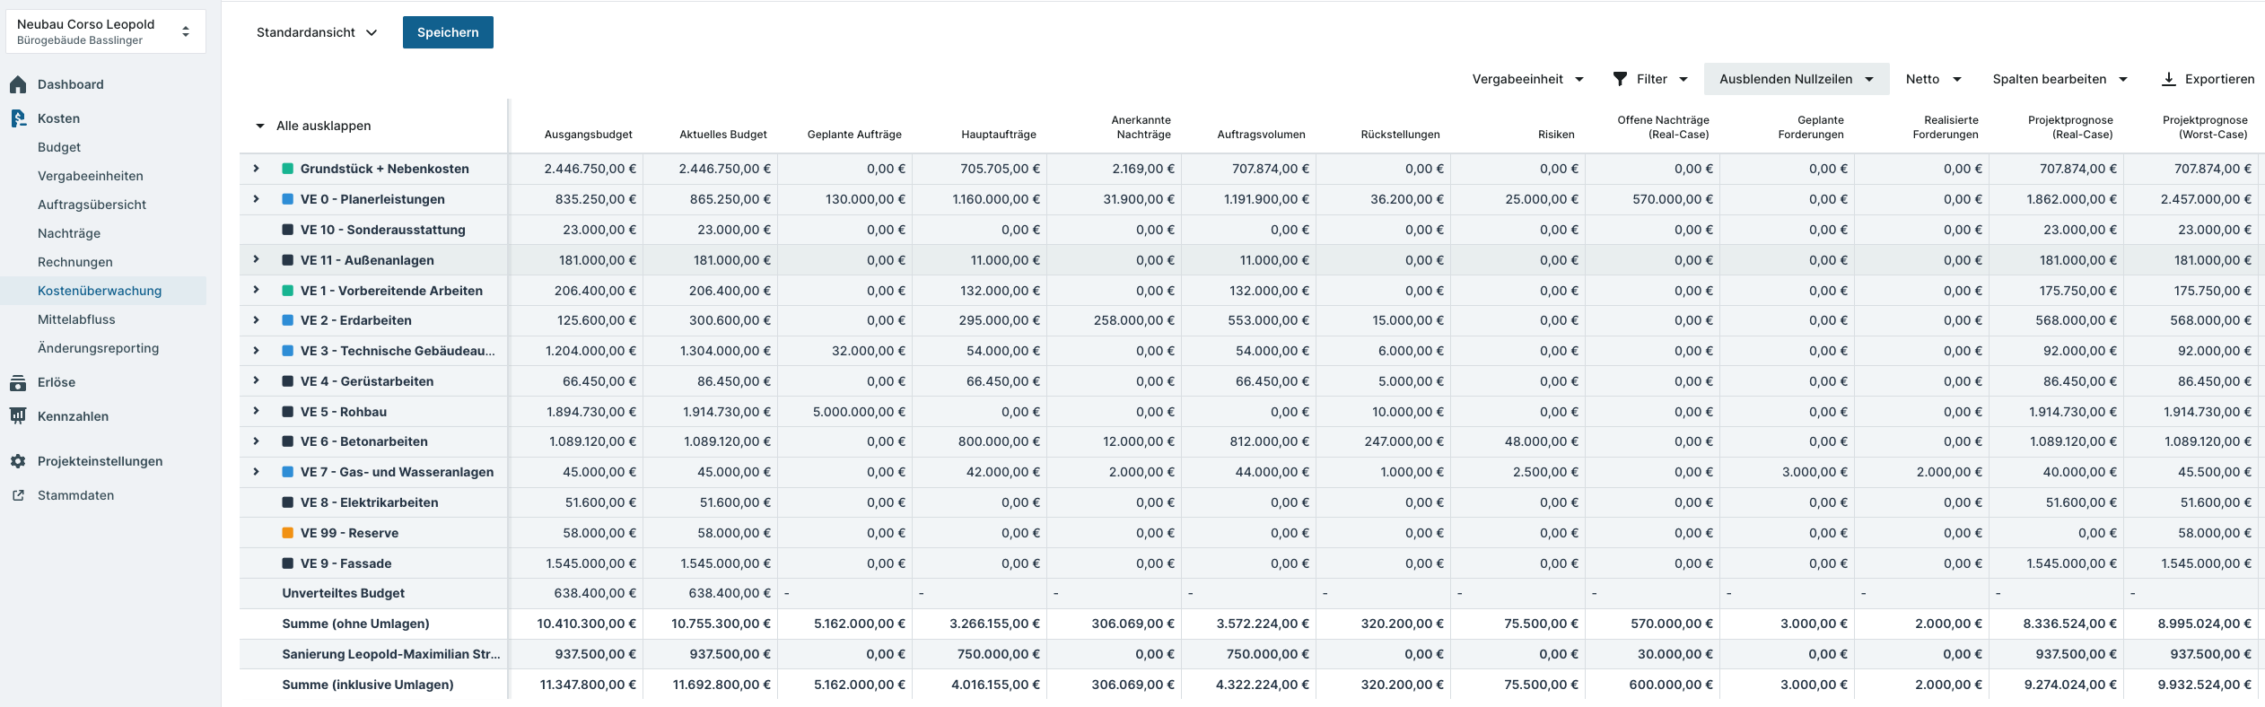Click the Kosten sidebar icon
The image size is (2265, 707).
point(18,118)
